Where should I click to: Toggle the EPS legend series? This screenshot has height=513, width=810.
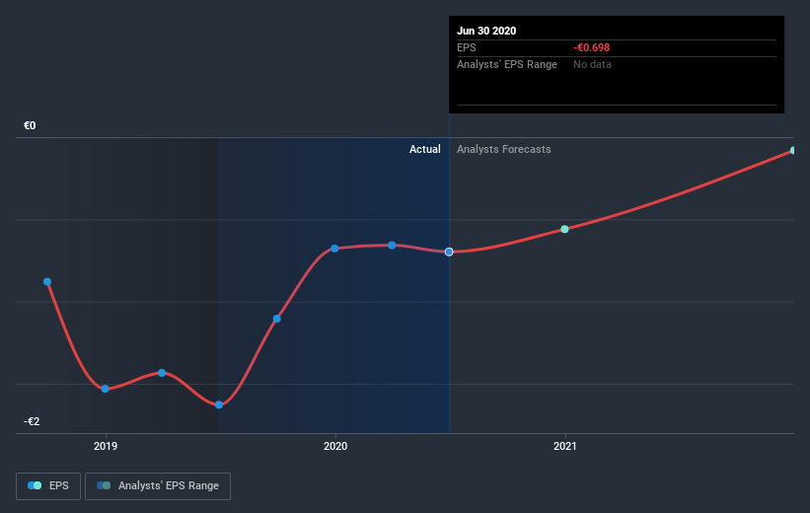tap(48, 486)
